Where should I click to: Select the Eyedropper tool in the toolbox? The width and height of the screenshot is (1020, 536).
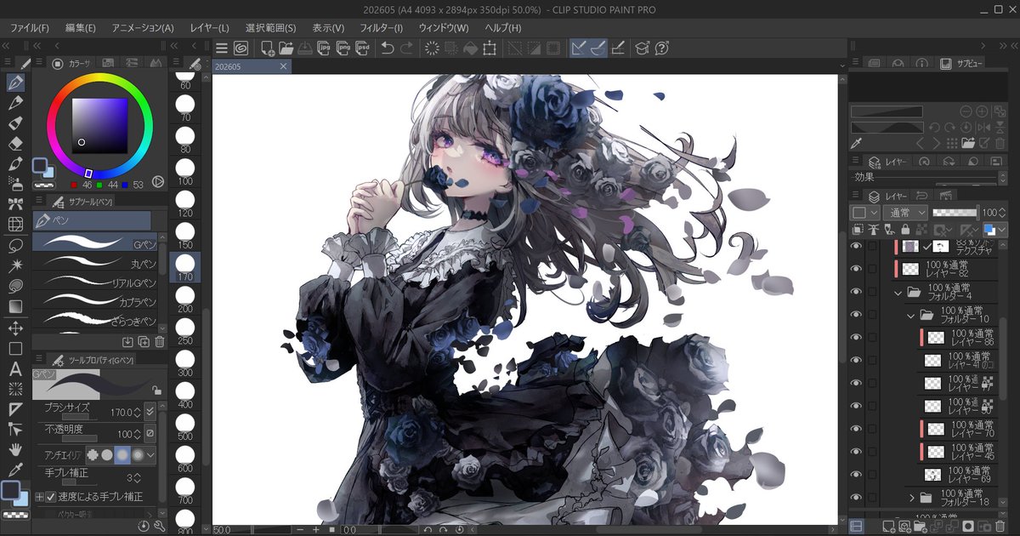[15, 470]
